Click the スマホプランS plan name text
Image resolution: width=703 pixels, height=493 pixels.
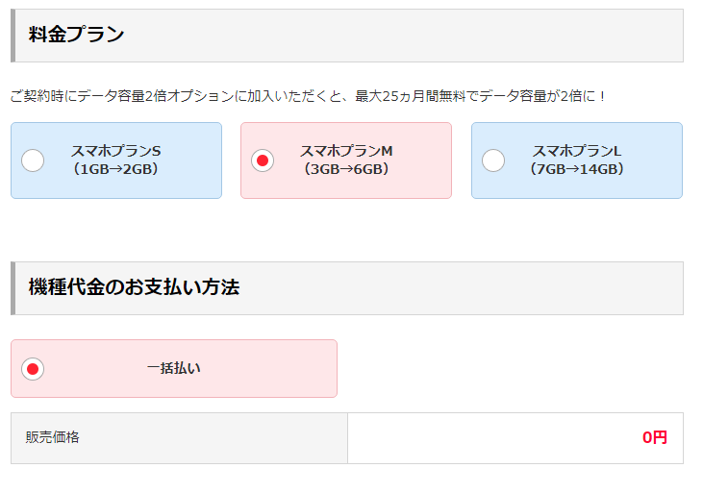tap(116, 151)
